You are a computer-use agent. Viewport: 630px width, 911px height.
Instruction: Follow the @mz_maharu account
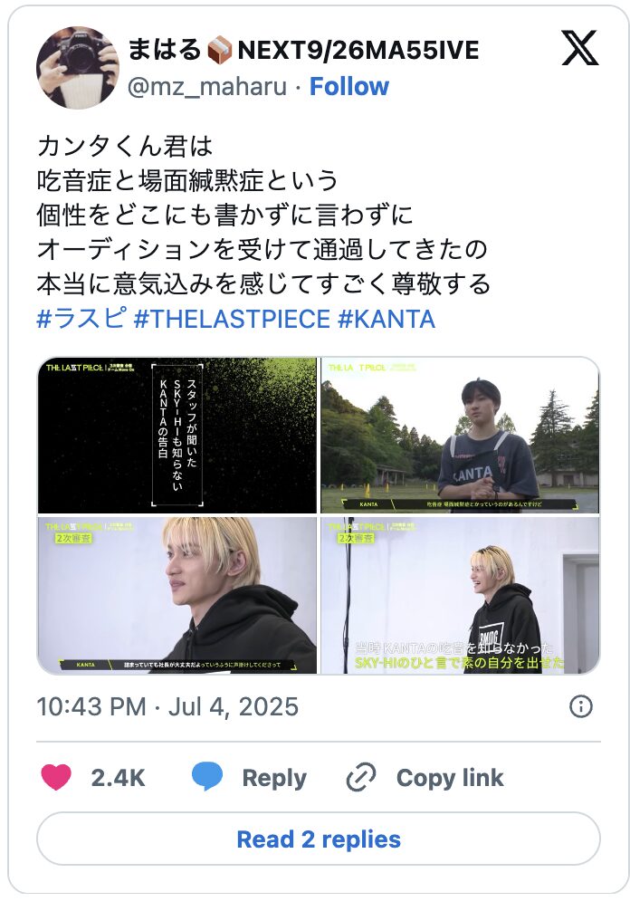coord(349,87)
